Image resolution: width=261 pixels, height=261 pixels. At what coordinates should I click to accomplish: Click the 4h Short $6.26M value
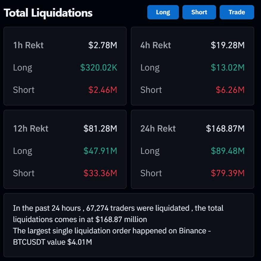[x=230, y=90]
